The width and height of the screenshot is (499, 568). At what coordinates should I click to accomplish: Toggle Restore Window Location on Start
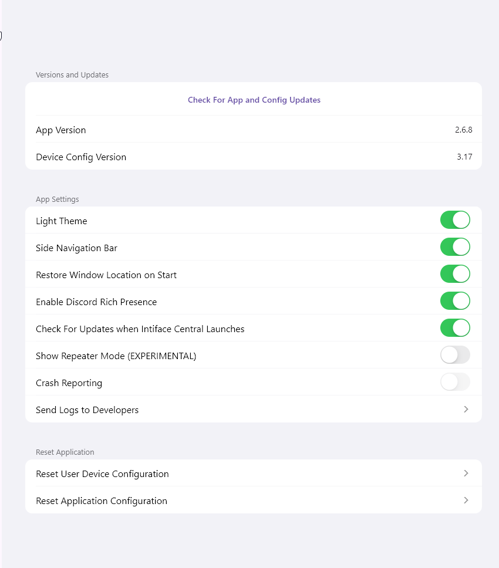455,274
